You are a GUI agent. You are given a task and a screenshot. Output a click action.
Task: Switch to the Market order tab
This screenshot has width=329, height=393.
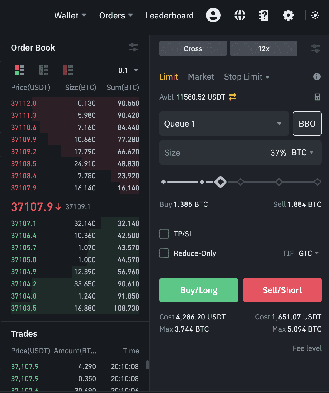tap(201, 77)
